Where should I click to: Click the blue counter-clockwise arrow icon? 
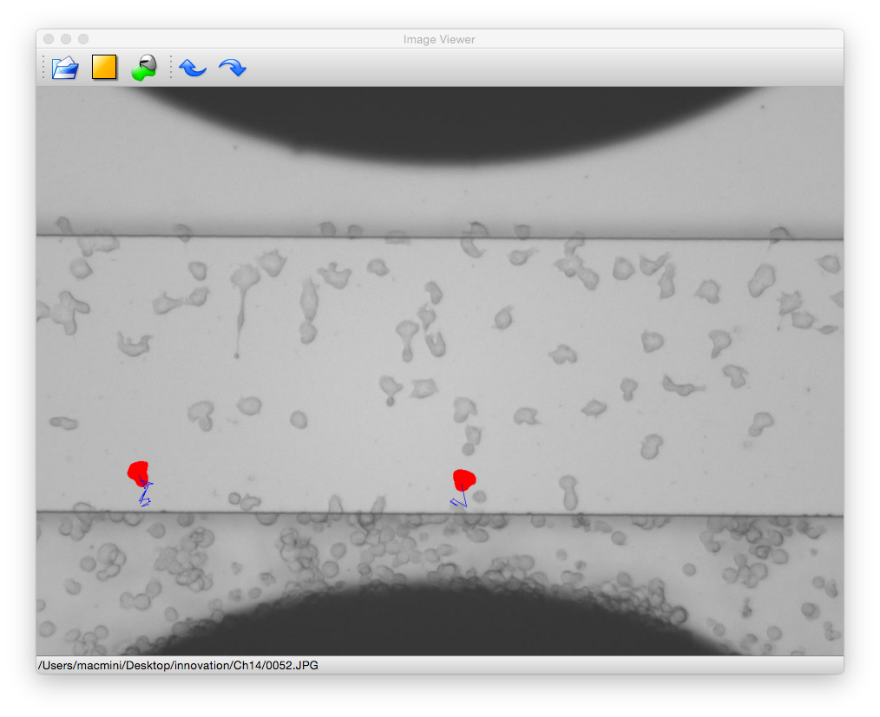(193, 68)
